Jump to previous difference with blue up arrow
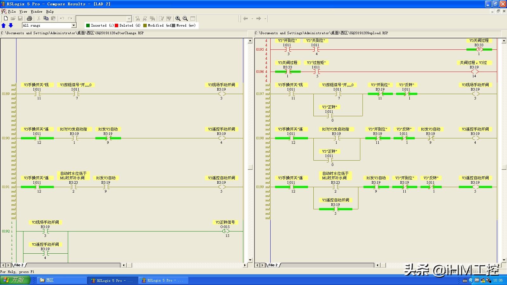The height and width of the screenshot is (285, 507). point(4,25)
